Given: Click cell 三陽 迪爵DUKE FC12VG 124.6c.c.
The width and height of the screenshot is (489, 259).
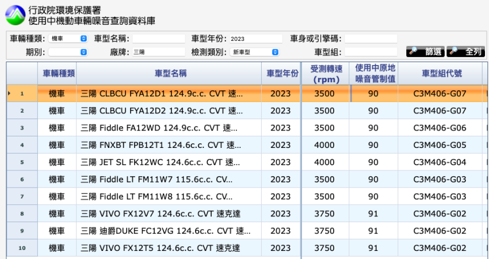Looking at the screenshot, I should 169,231.
